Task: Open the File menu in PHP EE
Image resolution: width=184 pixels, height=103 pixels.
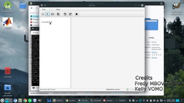Action: coord(44,9)
